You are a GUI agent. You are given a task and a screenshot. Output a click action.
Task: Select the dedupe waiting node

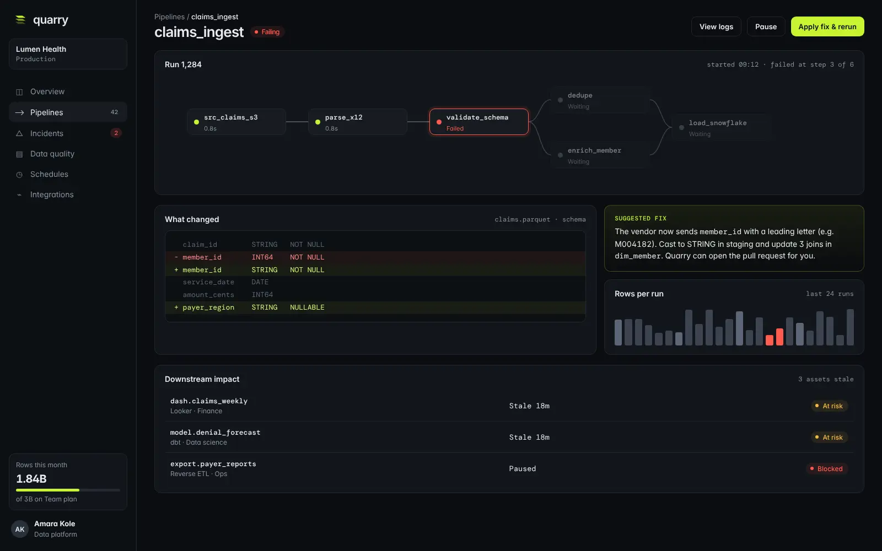click(600, 100)
